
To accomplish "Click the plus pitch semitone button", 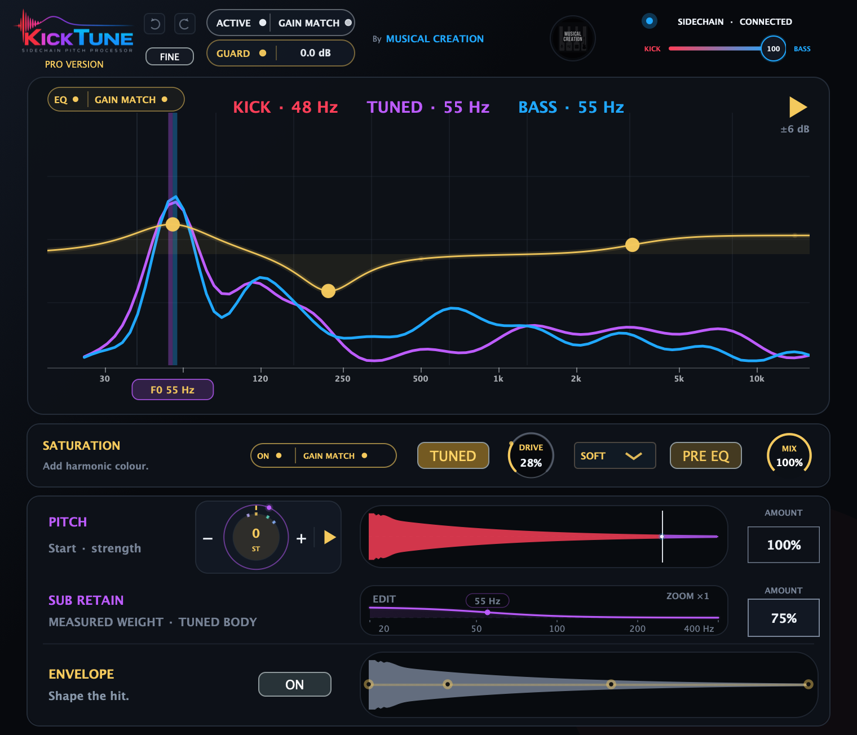I will (x=301, y=538).
